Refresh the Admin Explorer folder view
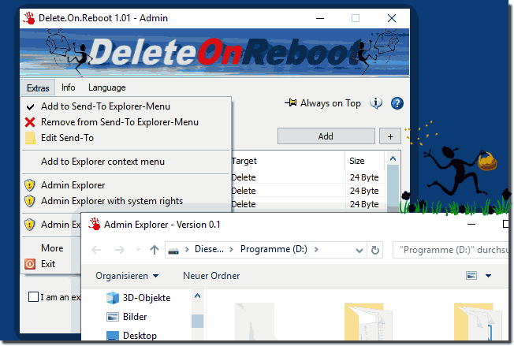514x346 pixels. 375,251
